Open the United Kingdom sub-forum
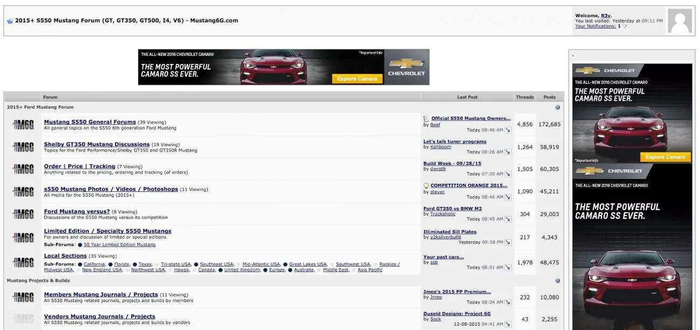 tap(242, 270)
